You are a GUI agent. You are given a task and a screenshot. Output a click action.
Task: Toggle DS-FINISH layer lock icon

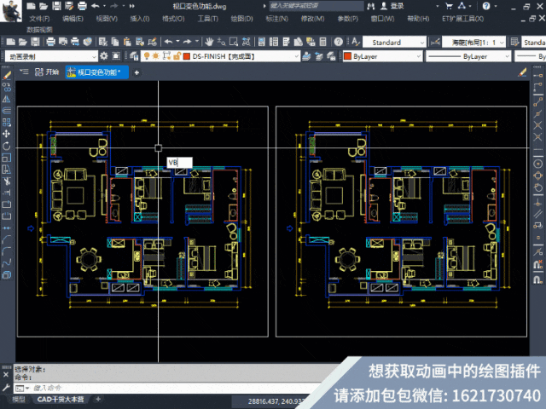[x=177, y=56]
